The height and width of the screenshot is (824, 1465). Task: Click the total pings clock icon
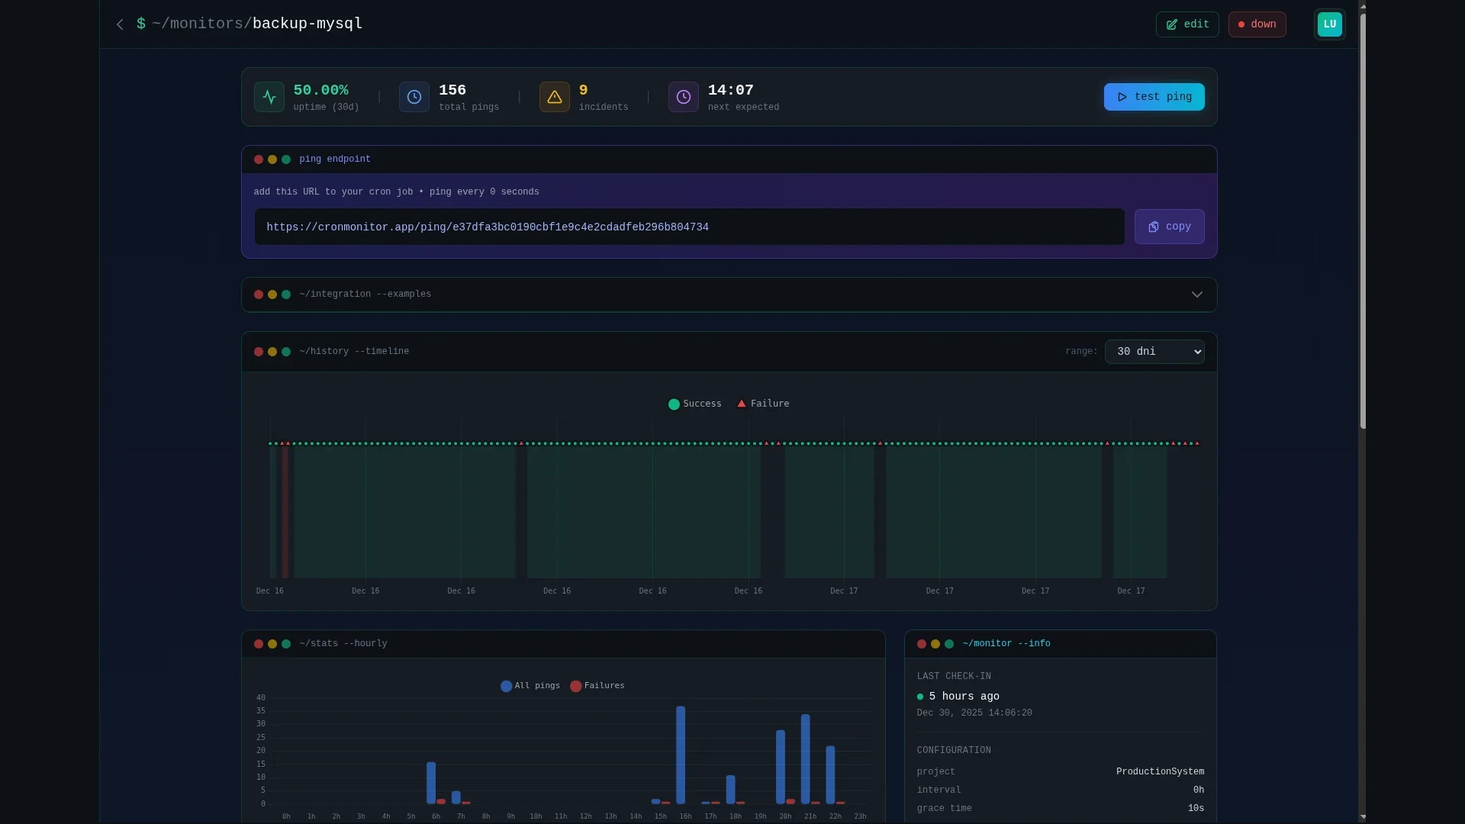click(414, 97)
